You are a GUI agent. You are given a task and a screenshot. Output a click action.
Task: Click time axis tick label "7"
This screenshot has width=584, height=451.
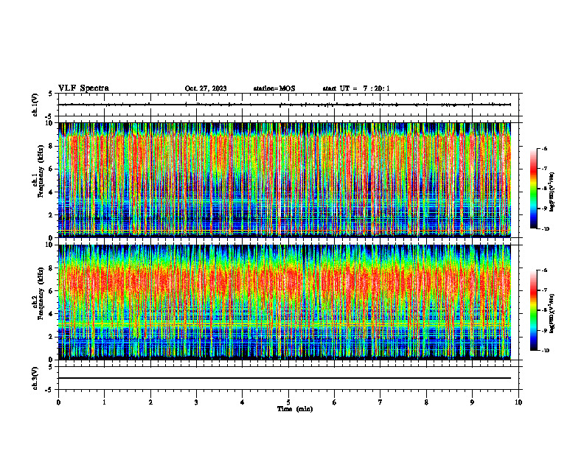point(380,402)
